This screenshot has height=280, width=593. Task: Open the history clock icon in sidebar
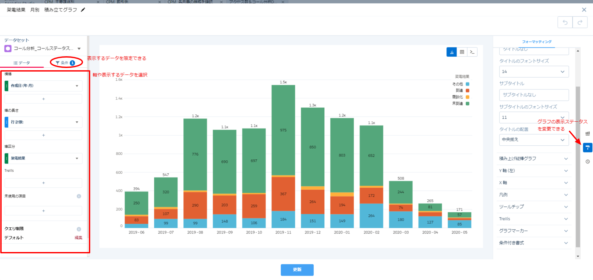(x=587, y=162)
